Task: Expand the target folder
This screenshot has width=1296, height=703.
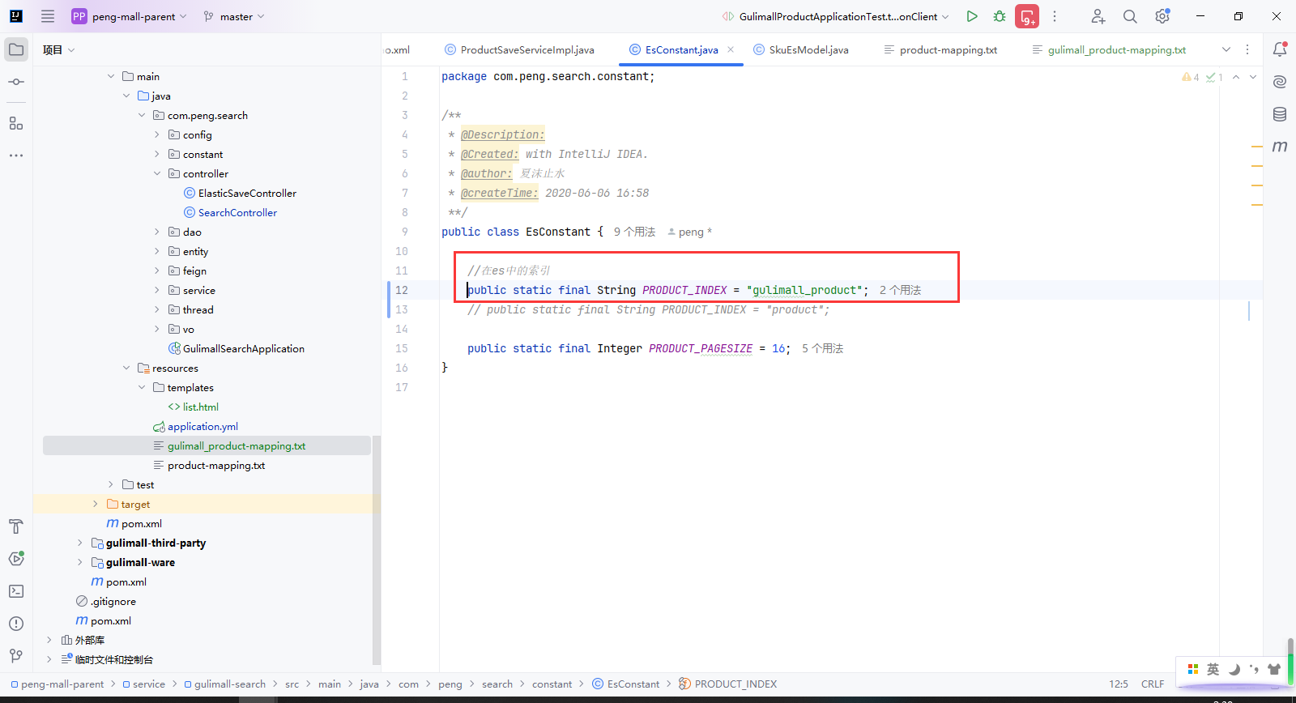Action: tap(96, 504)
